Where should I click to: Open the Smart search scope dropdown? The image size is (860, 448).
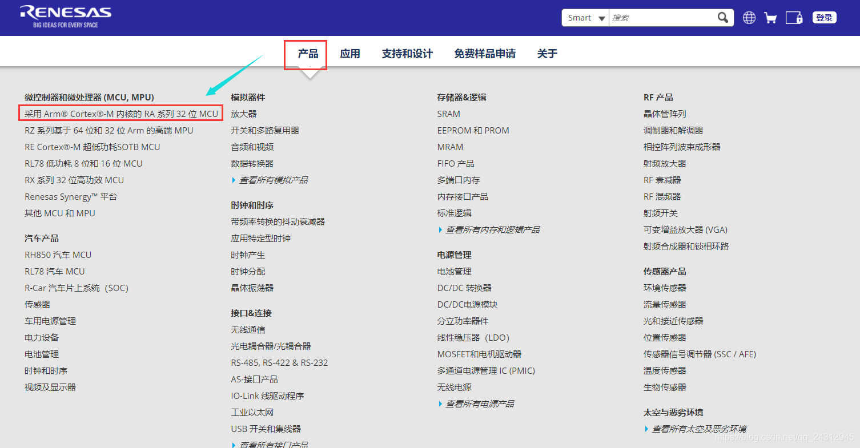pos(585,18)
